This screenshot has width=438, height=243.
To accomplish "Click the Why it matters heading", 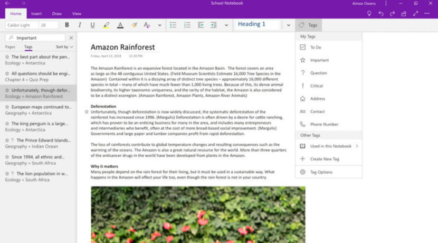I will 104,166.
